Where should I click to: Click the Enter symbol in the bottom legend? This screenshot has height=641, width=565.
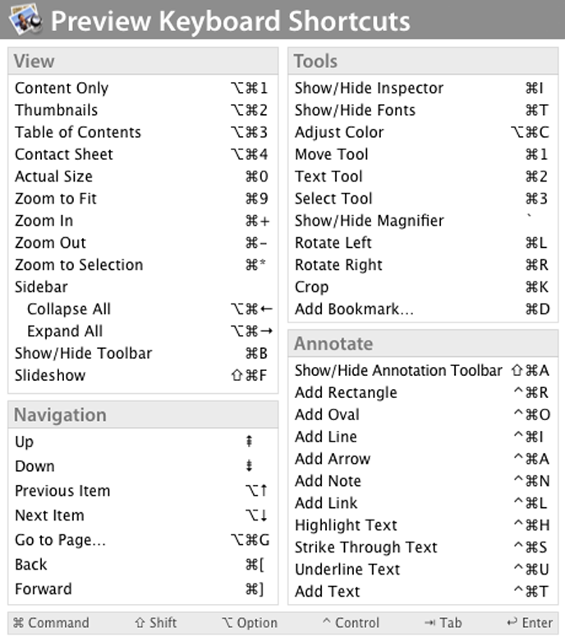pos(512,623)
